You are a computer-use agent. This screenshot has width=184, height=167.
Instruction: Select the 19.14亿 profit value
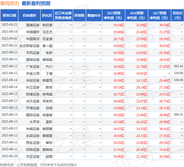coord(119,25)
